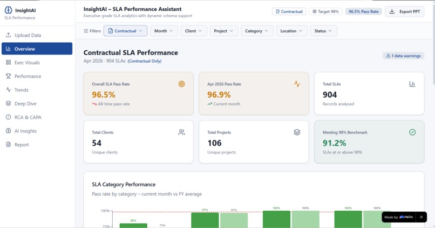Image resolution: width=435 pixels, height=228 pixels.
Task: Open the Location filter dropdown
Action: click(x=291, y=31)
